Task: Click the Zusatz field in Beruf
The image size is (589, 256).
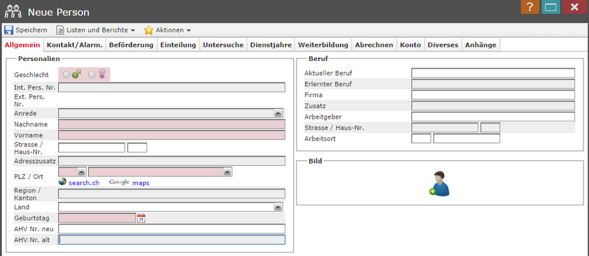Action: pyautogui.click(x=493, y=105)
